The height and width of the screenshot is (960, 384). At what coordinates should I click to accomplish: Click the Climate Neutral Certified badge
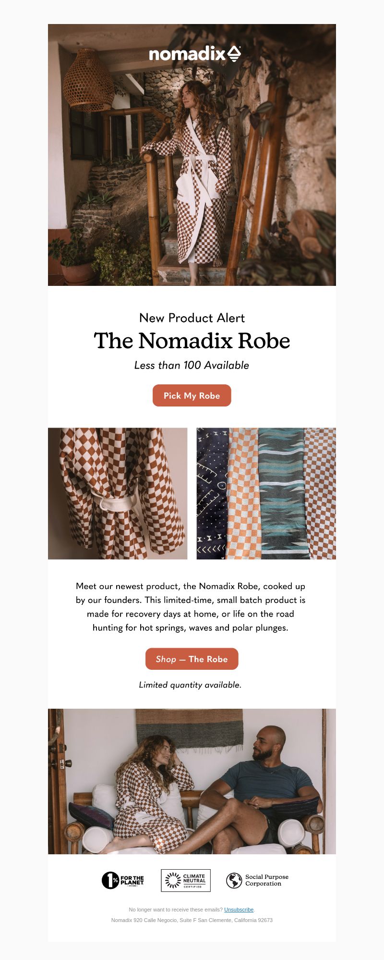point(186,880)
